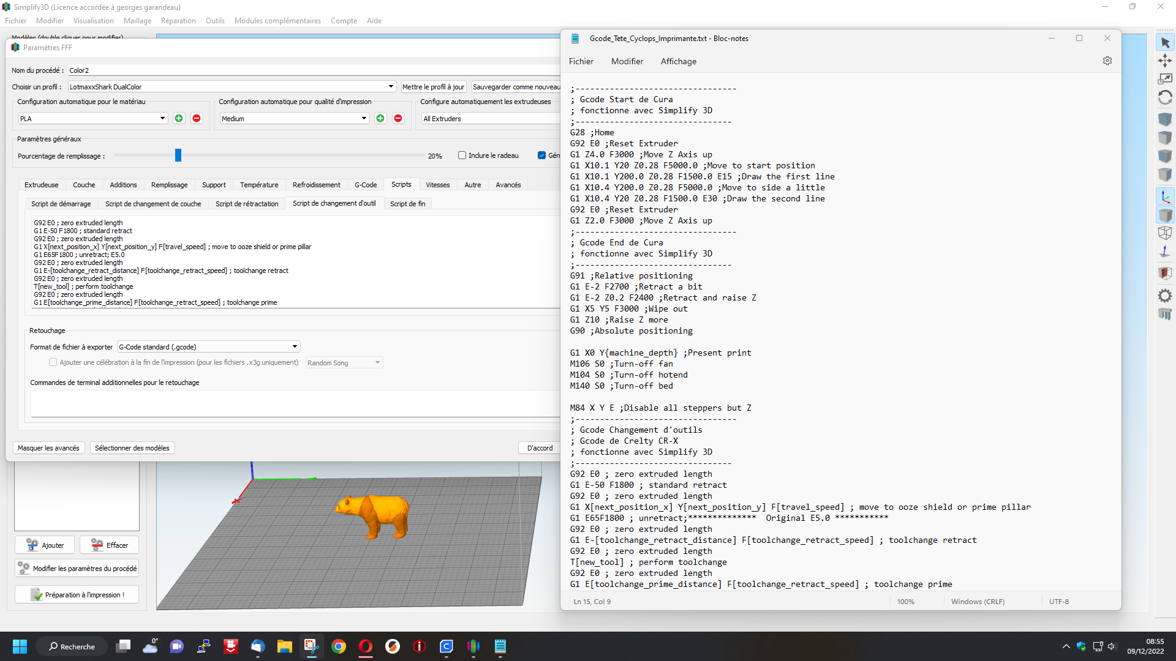Uncheck the checkbox right of Inclure le radeau
Screen dimensions: 1176x661
click(541, 155)
